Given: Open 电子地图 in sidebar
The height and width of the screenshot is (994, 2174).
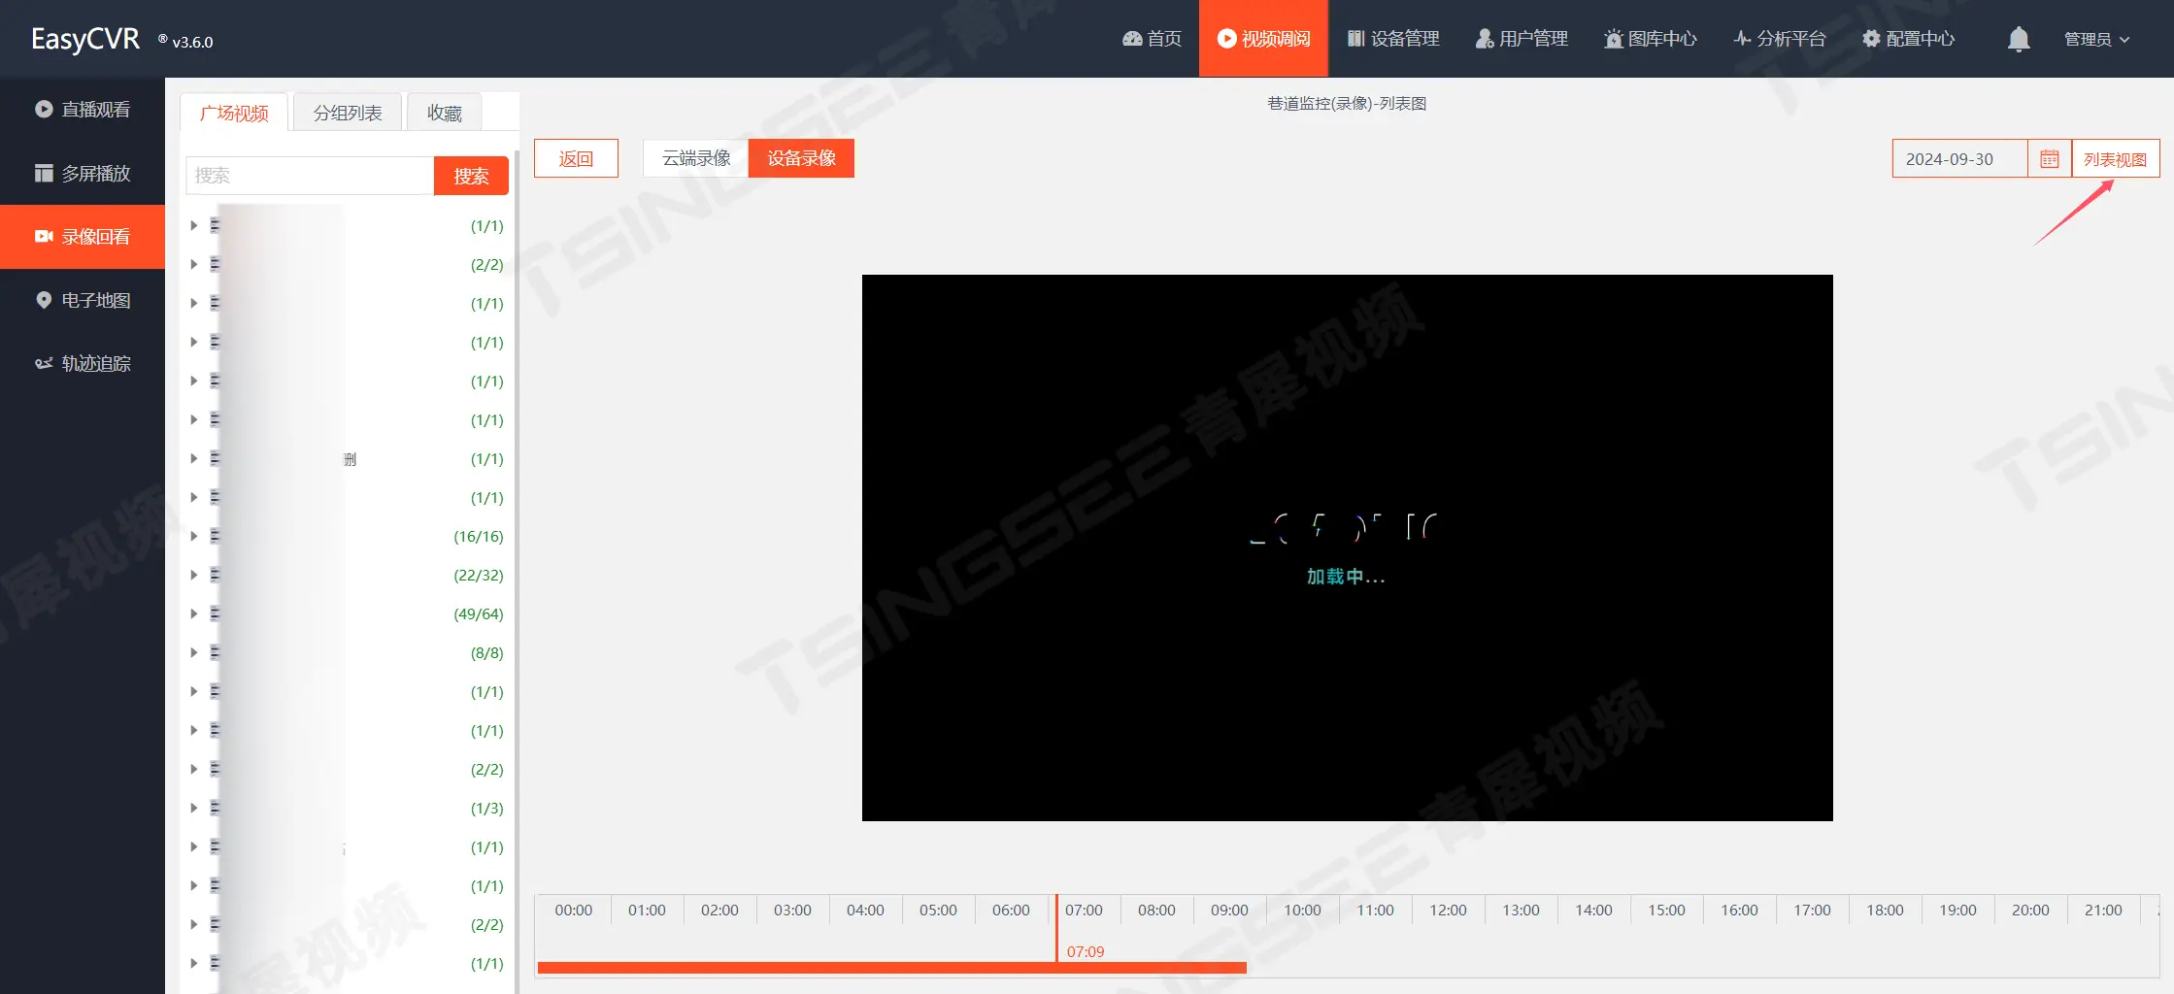Looking at the screenshot, I should (83, 300).
